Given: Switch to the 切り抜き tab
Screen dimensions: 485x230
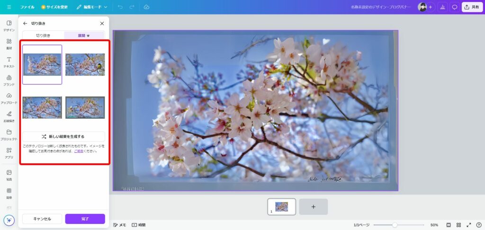Looking at the screenshot, I should click(x=43, y=35).
